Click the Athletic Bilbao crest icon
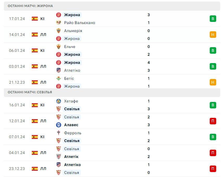223x177 pixels. (x=58, y=157)
